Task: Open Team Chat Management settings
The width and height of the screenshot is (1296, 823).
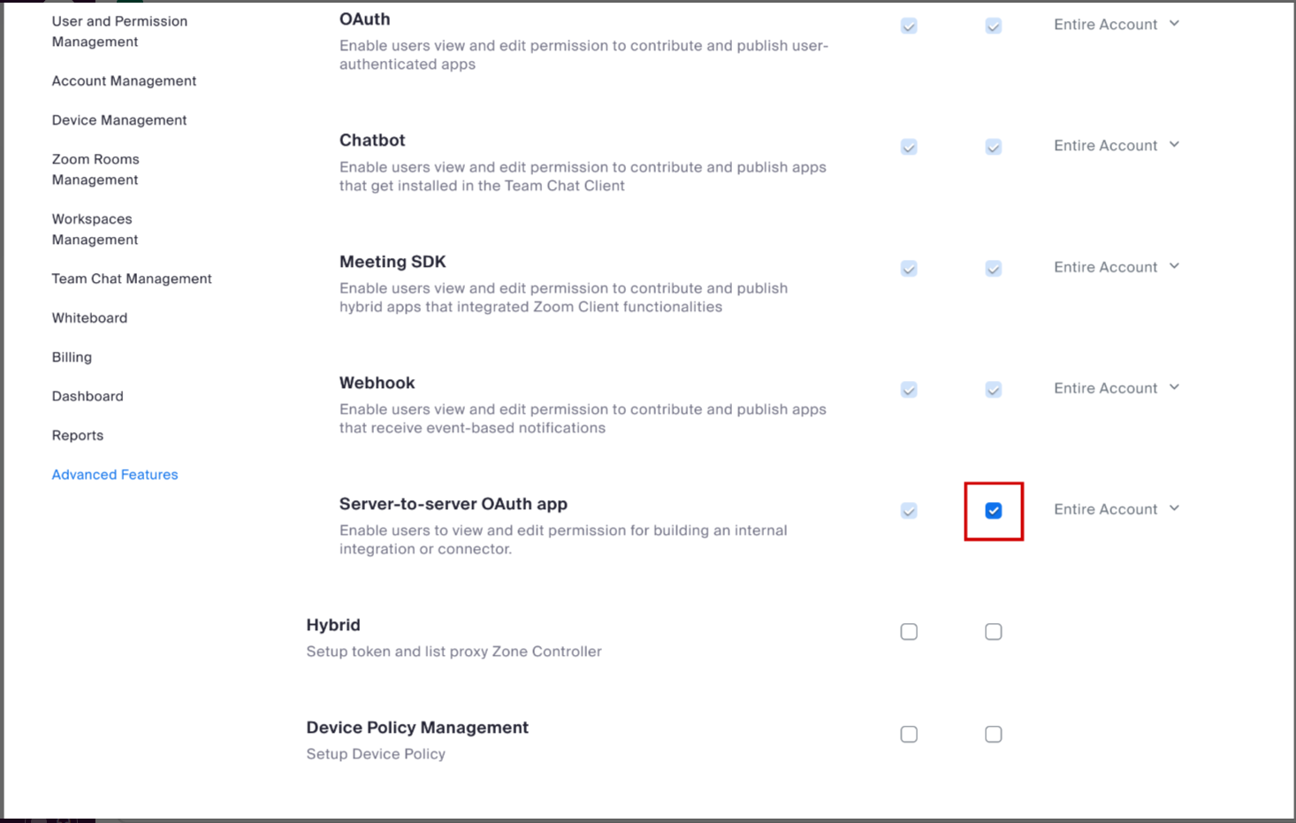Action: 132,278
